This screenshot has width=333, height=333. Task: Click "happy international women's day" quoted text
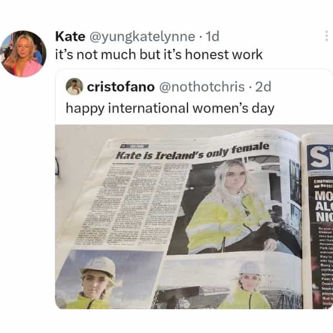(170, 107)
